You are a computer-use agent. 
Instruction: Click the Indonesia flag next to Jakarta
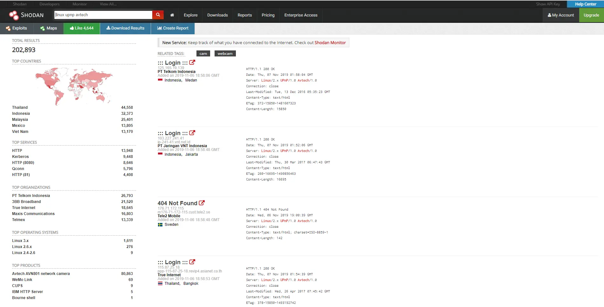160,154
